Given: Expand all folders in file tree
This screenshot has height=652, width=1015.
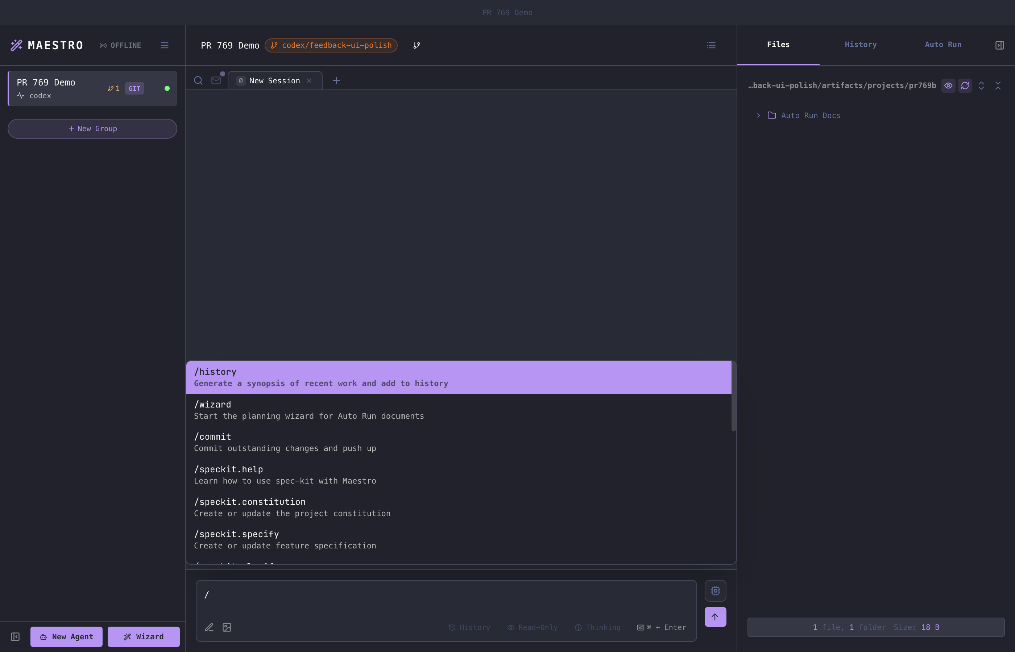Looking at the screenshot, I should click(x=981, y=85).
